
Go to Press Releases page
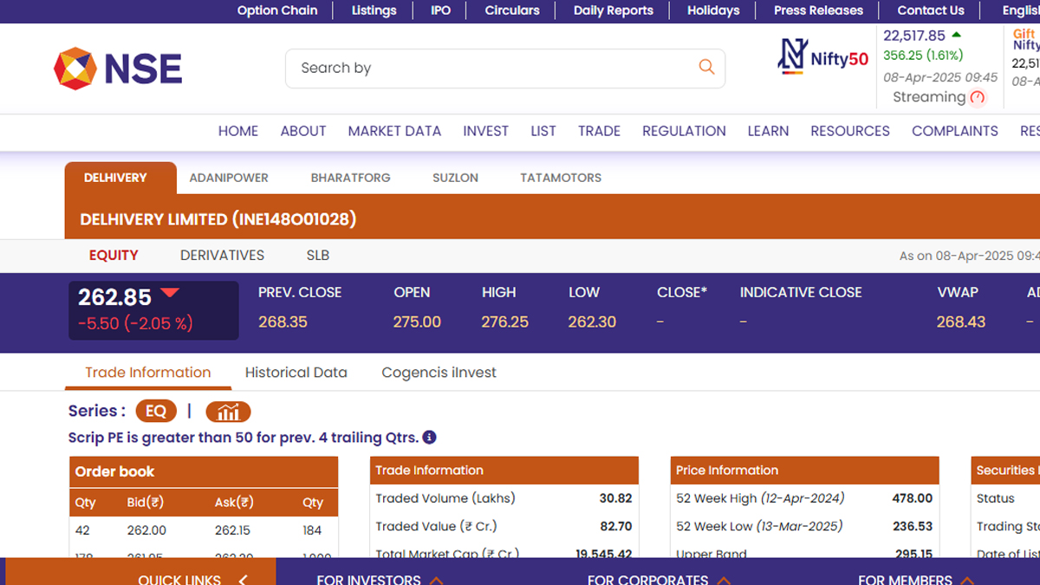point(818,10)
